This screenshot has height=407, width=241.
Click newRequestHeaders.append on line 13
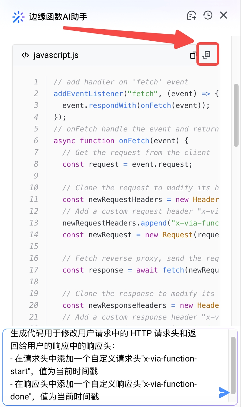coord(114,223)
